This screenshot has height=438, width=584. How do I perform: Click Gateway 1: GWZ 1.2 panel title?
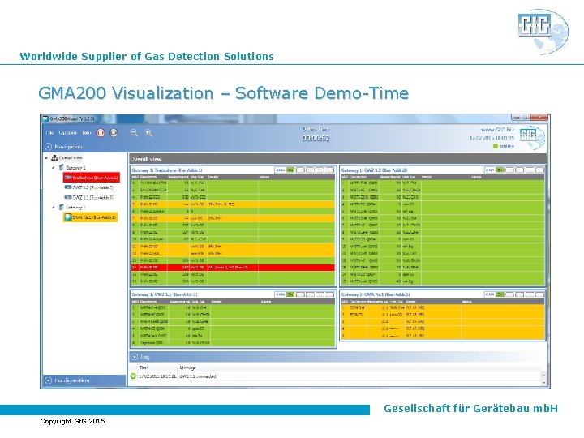click(x=374, y=170)
